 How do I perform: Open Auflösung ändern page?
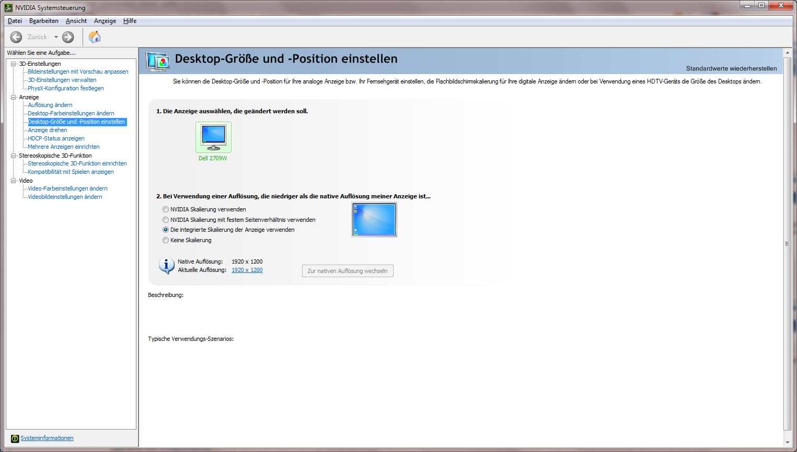[x=50, y=105]
